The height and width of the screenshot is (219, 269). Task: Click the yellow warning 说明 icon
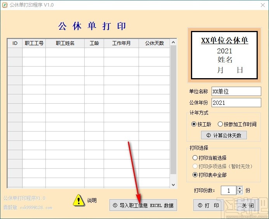[x=79, y=200]
